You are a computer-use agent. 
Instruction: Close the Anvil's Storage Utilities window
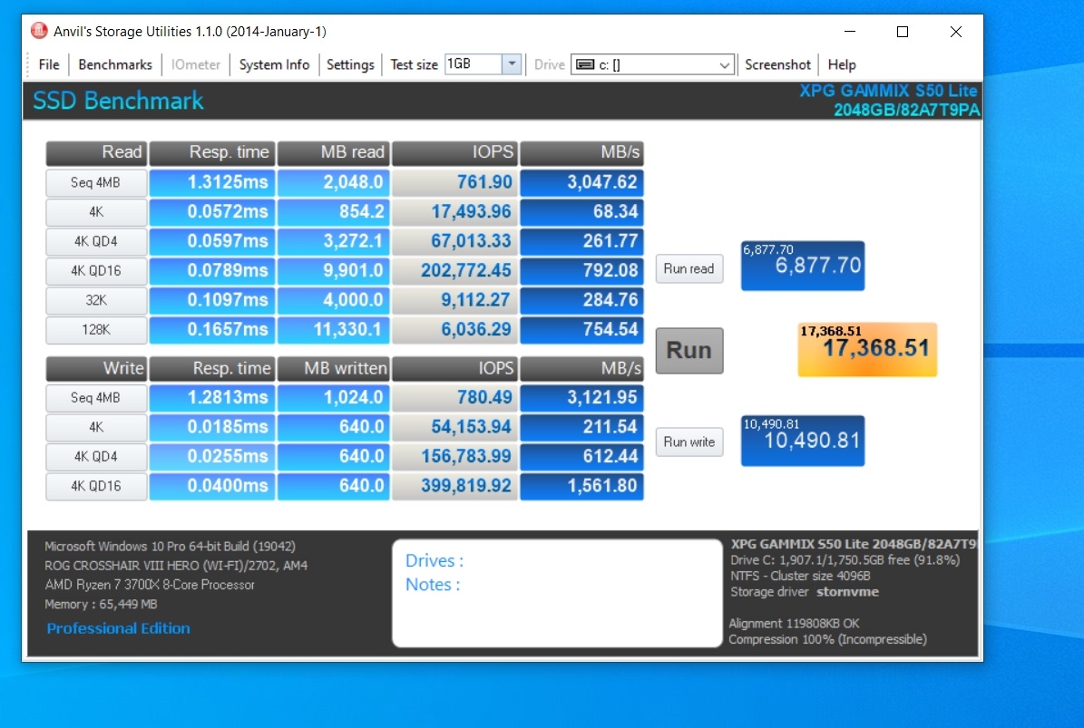[956, 32]
